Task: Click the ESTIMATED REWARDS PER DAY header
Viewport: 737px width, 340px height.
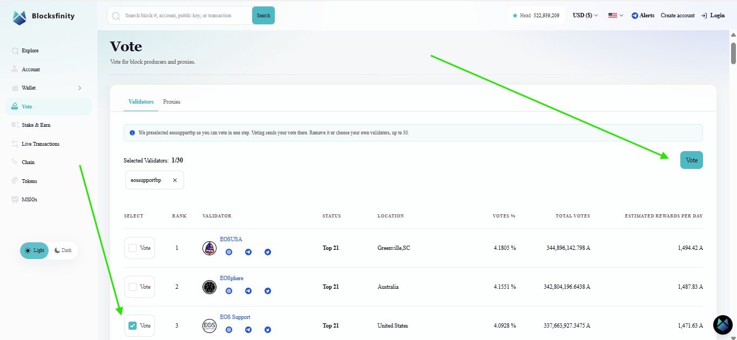Action: click(664, 216)
